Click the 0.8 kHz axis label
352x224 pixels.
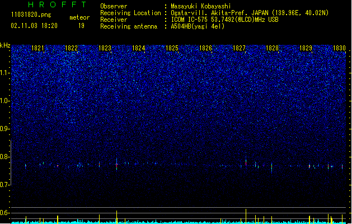(5, 157)
